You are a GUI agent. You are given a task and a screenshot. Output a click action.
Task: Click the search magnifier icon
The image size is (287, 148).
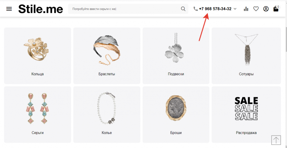tap(183, 9)
